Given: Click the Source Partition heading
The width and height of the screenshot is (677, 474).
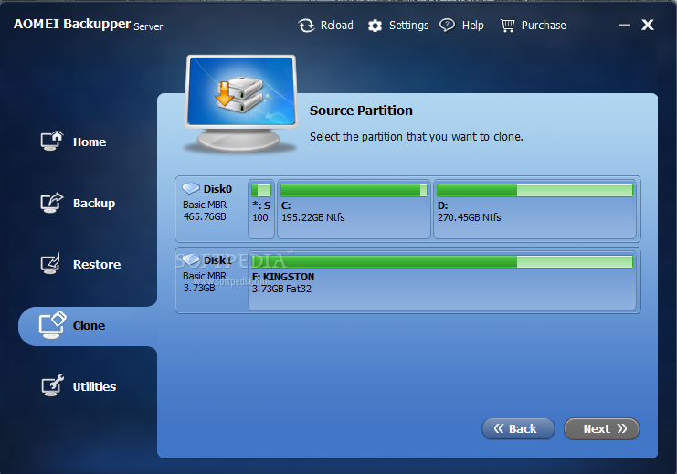Looking at the screenshot, I should click(361, 111).
